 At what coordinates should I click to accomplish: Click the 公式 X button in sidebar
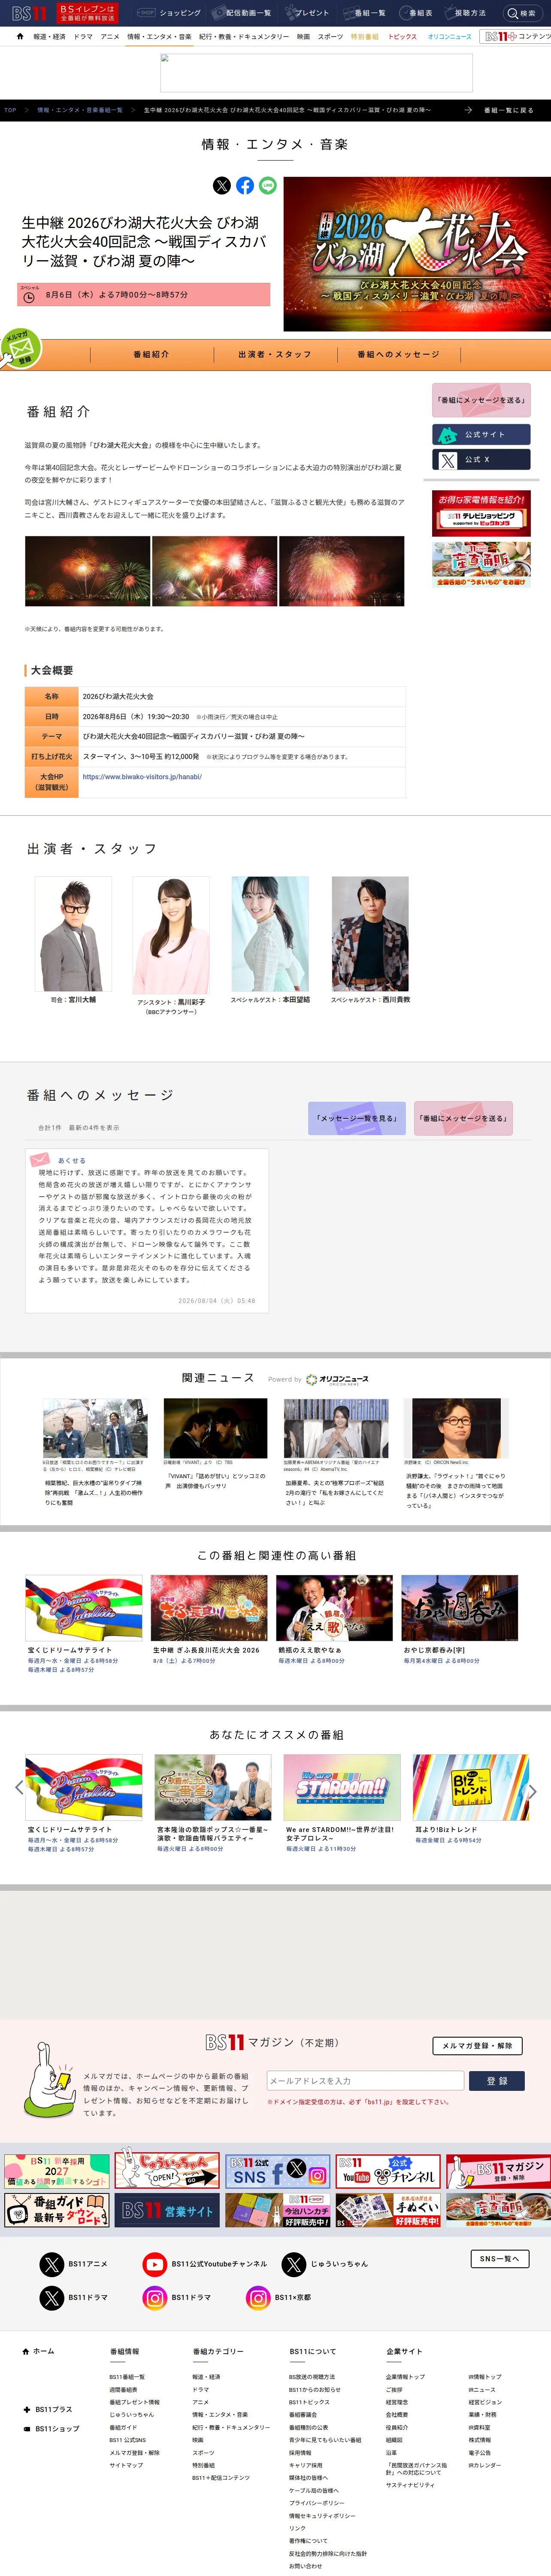click(481, 460)
